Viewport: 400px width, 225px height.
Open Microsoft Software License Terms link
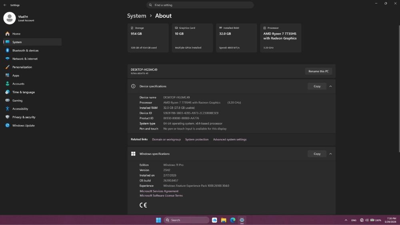161,196
